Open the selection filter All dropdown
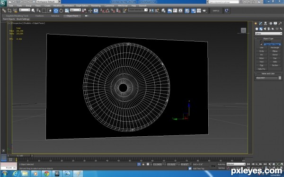The width and height of the screenshot is (284, 177). 25,10
